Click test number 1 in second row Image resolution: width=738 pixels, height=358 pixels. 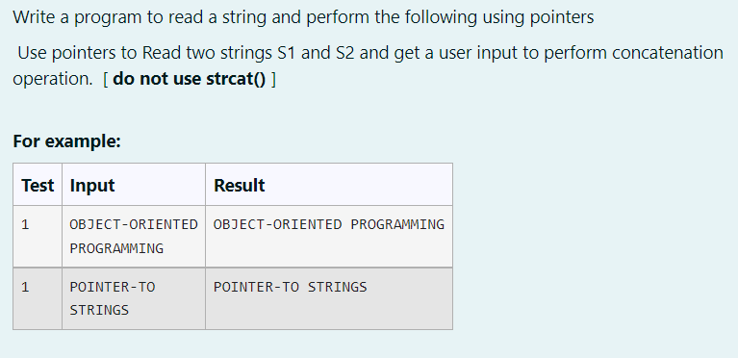[25, 287]
